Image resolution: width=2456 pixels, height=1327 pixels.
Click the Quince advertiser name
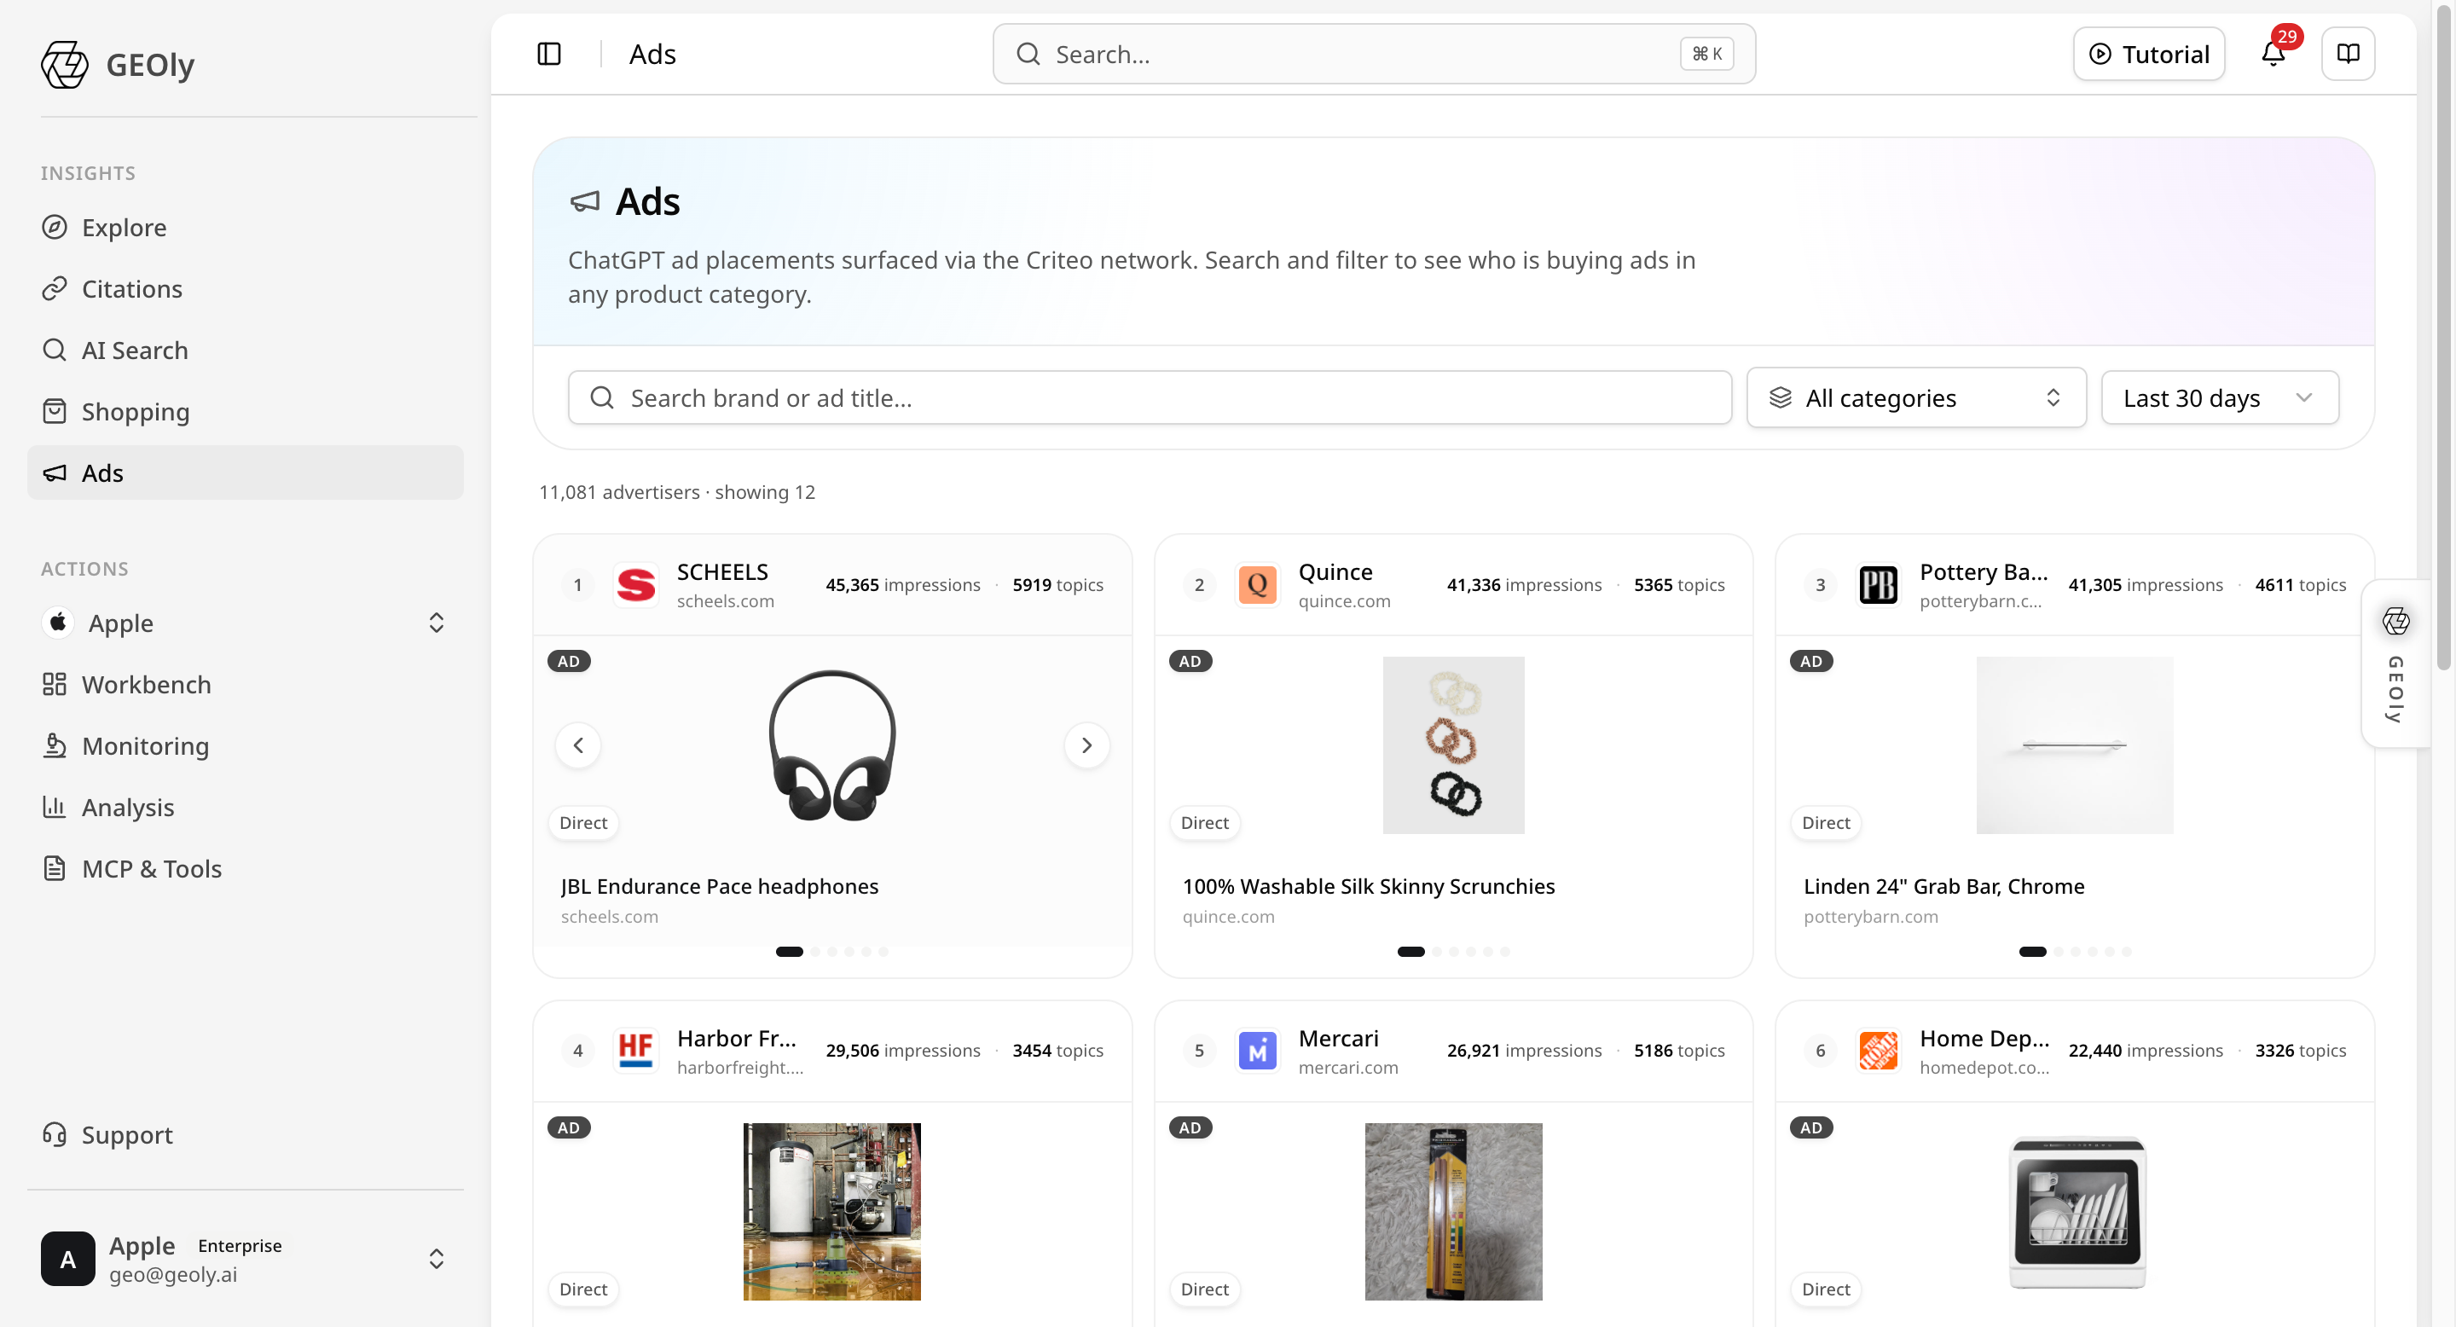[1335, 572]
